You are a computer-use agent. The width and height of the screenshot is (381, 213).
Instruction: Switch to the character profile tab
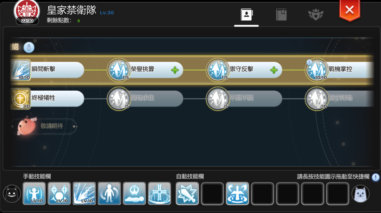(x=246, y=15)
